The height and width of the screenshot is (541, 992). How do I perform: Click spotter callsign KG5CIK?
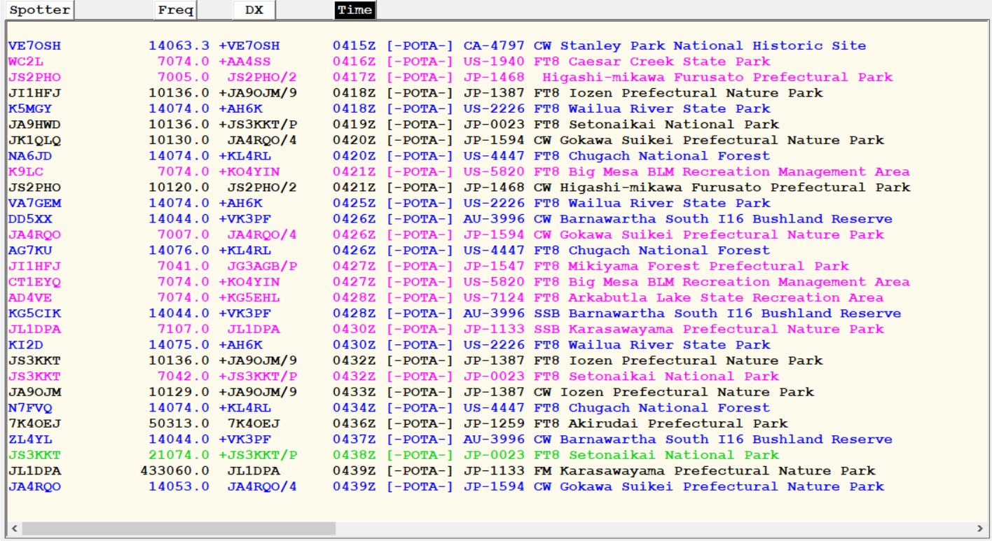pos(34,314)
